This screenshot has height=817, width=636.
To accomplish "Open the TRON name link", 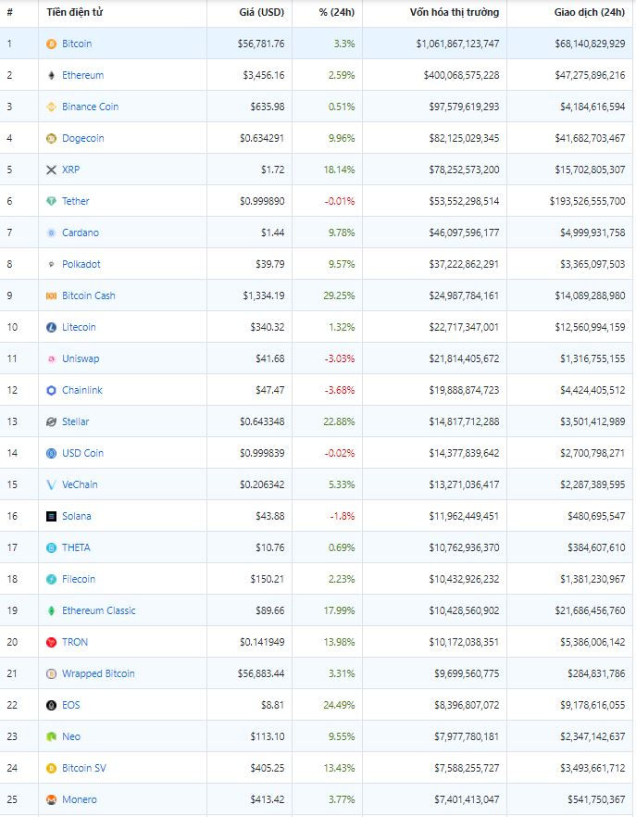I will 75,643.
